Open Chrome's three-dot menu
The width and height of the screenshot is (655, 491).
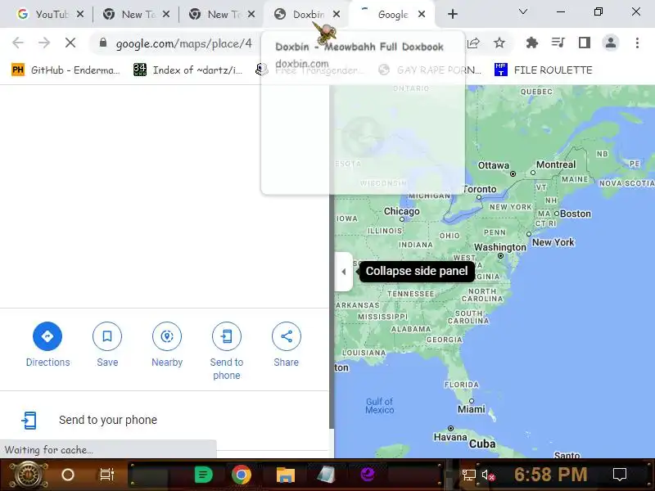pos(637,43)
